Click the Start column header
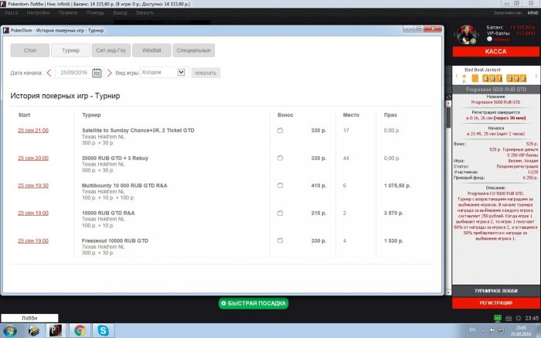The image size is (541, 338). pos(24,115)
